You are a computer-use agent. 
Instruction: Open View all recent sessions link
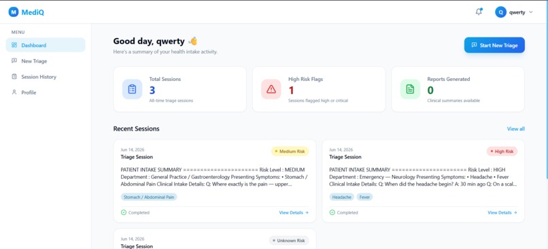[x=516, y=129]
